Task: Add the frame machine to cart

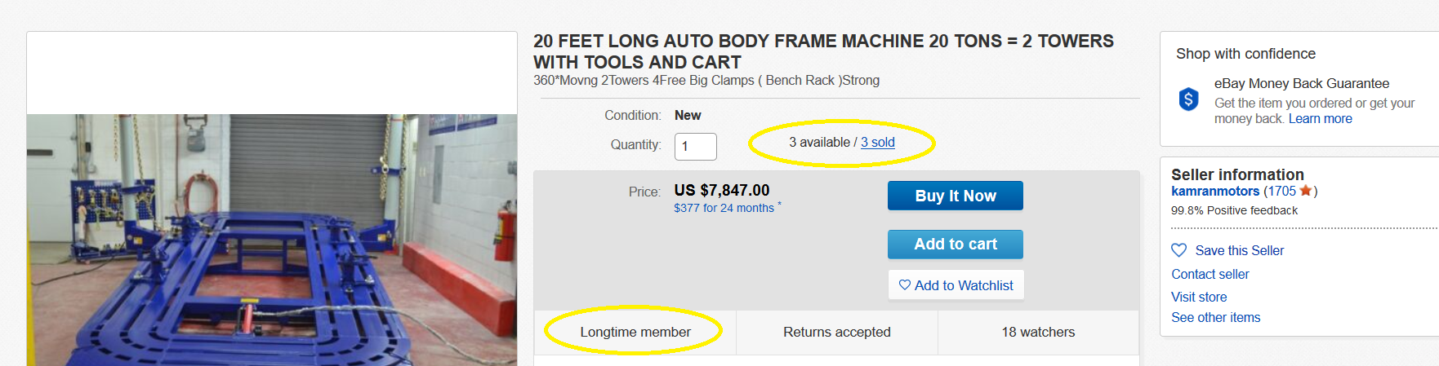Action: click(955, 244)
